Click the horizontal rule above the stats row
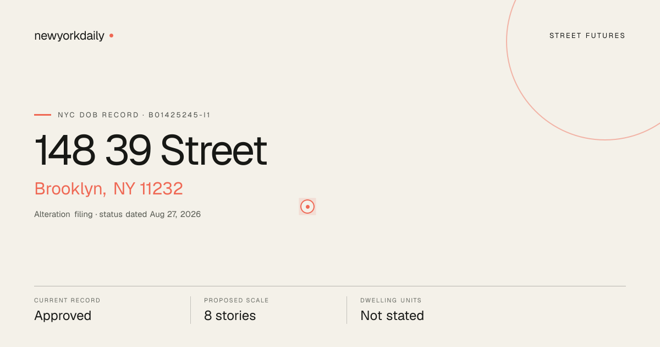This screenshot has width=660, height=347. point(330,286)
